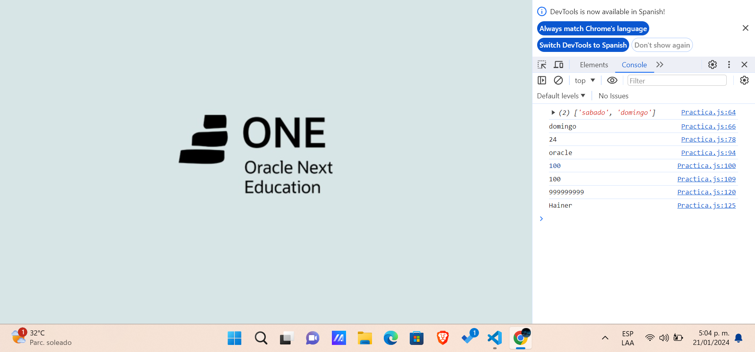Open DevTools settings gear in main toolbar
This screenshot has width=755, height=352.
coord(713,65)
